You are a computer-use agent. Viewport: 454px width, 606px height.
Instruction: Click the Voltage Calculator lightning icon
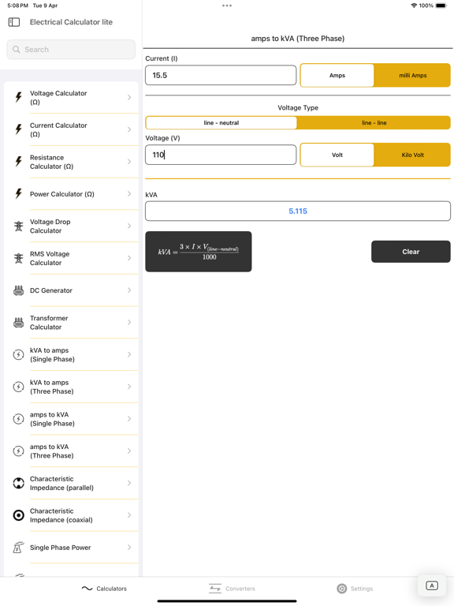[x=18, y=97]
